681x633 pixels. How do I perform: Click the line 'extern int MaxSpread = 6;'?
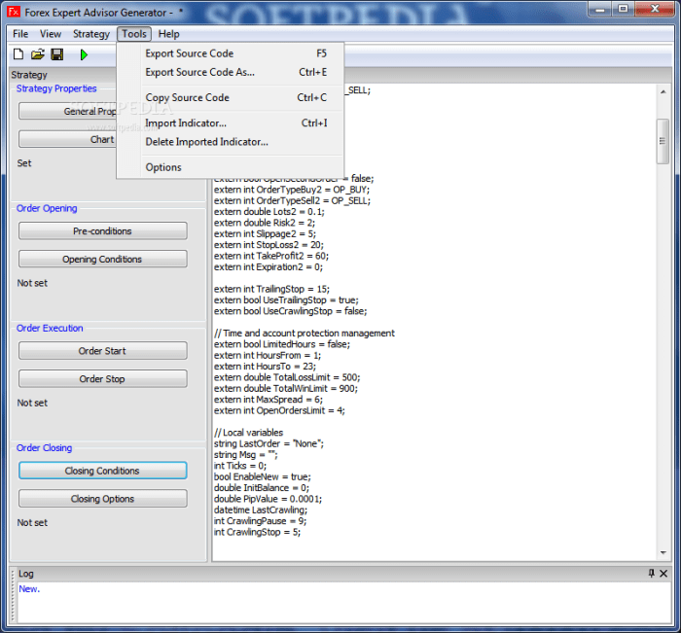(268, 400)
